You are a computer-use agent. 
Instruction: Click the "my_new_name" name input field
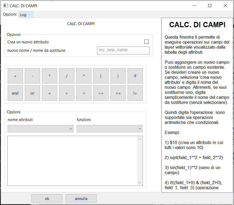[x=123, y=50]
